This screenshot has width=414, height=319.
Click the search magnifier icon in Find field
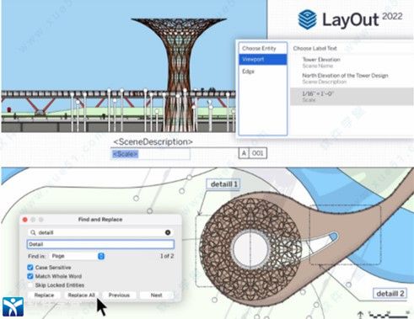(x=33, y=232)
